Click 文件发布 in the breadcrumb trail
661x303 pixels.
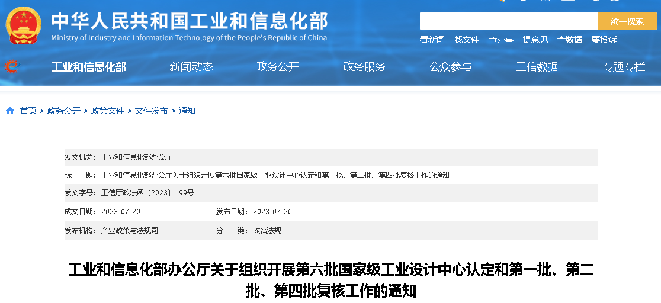[x=152, y=111]
